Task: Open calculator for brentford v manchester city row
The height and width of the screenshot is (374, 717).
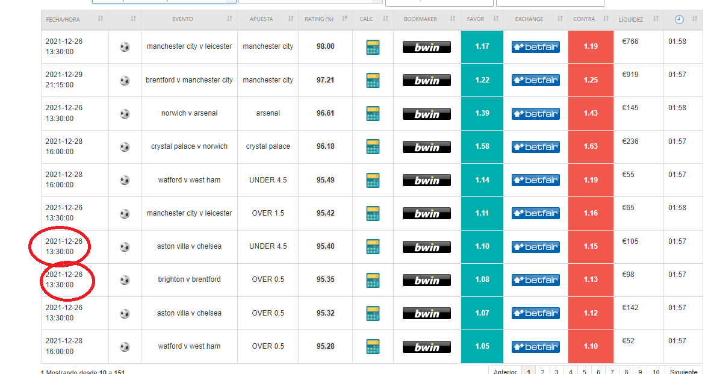Action: pos(373,81)
